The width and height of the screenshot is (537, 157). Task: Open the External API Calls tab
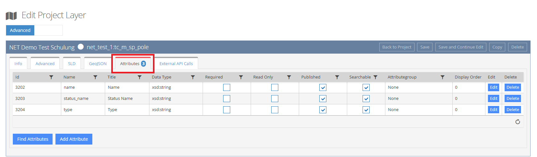click(176, 64)
